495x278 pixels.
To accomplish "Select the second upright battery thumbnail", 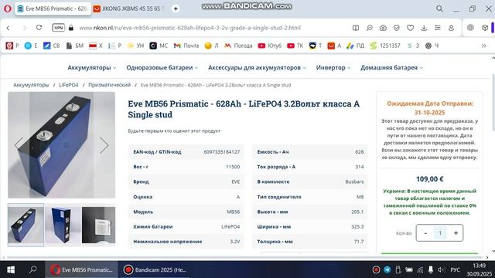I will tap(63, 225).
